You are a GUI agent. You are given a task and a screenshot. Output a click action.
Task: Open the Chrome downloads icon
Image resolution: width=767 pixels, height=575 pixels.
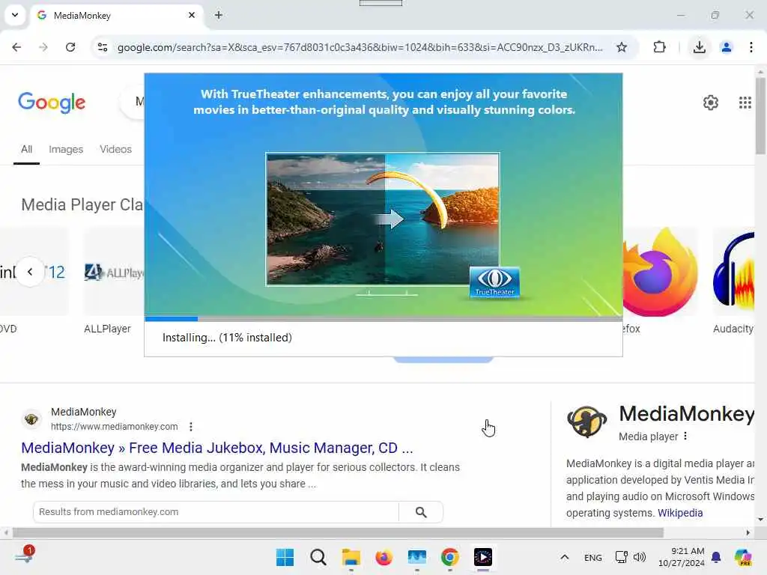700,47
